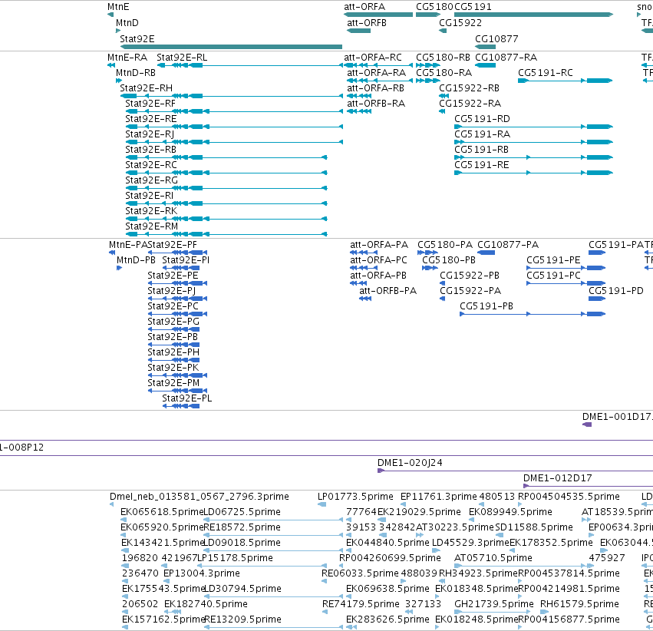Viewport: 653px width, 631px height.
Task: Select transcript Stat92E-RK
Action: pyautogui.click(x=226, y=219)
